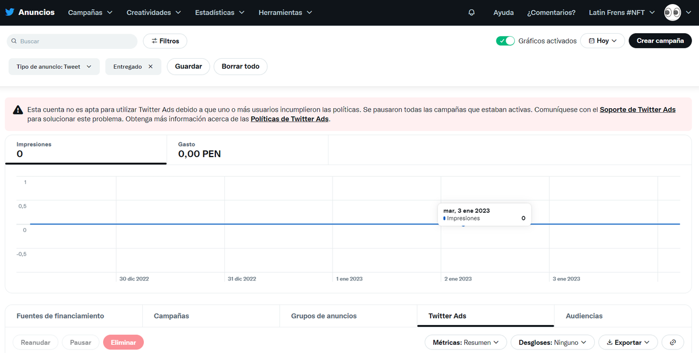
Task: Switch to the Audiencias tab
Action: click(624, 316)
